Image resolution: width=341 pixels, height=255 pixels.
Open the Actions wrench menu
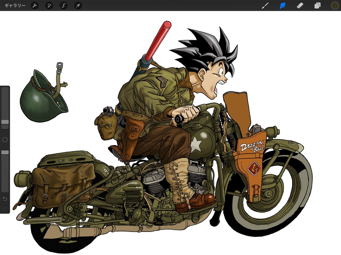point(35,6)
